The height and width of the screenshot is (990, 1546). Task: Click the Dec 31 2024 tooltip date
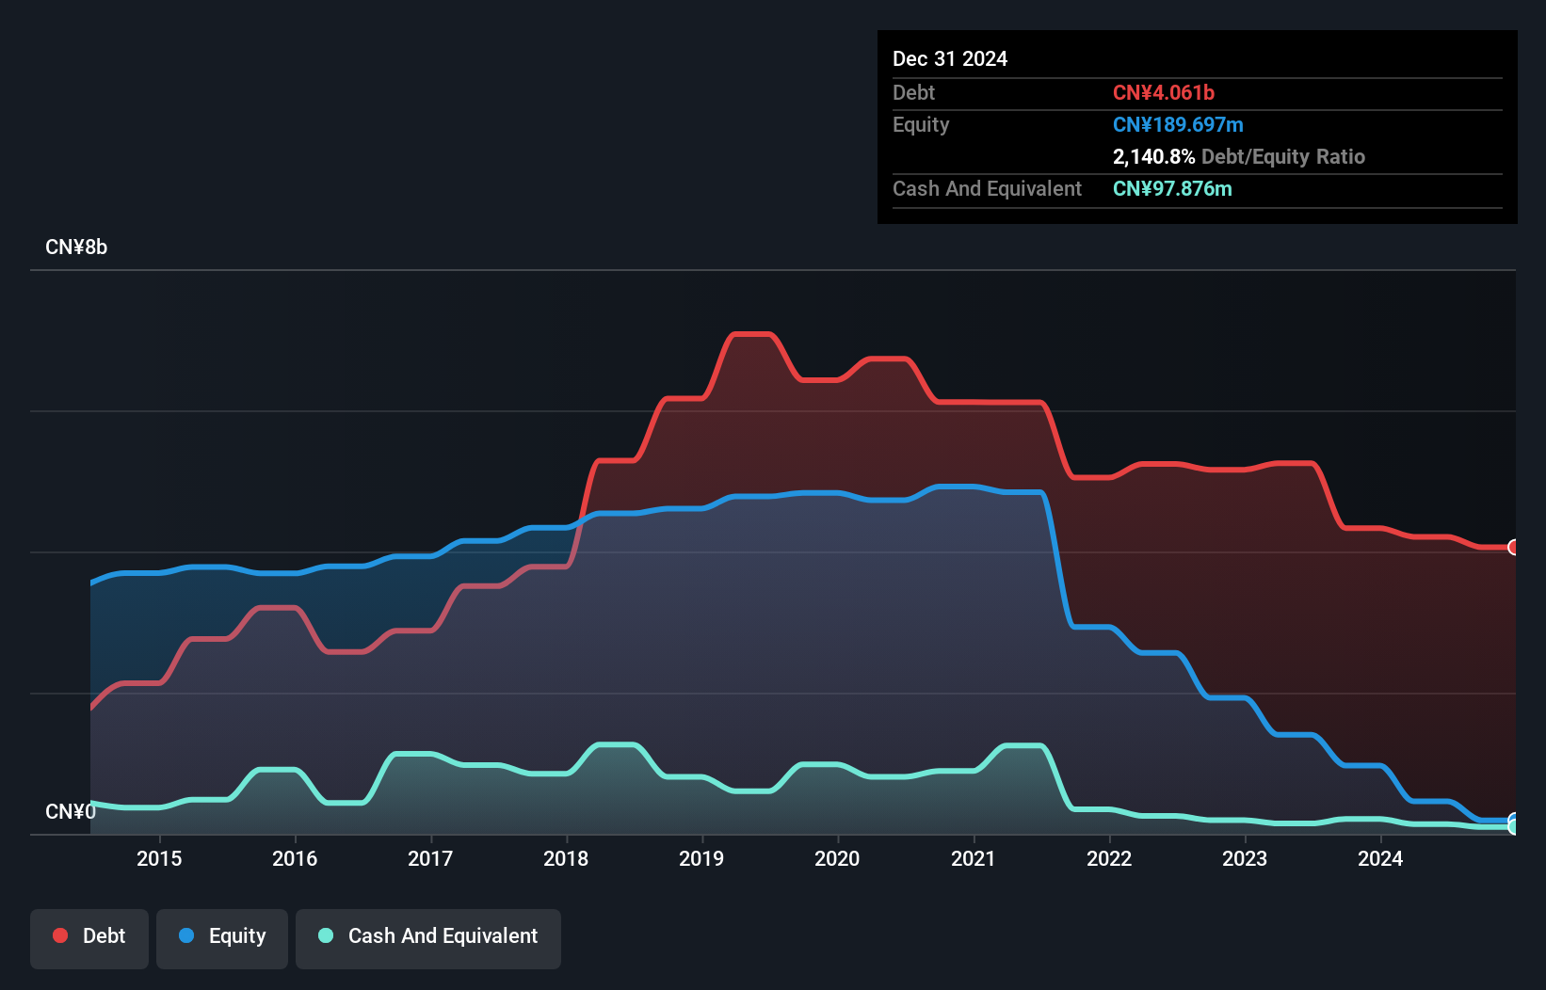point(950,58)
